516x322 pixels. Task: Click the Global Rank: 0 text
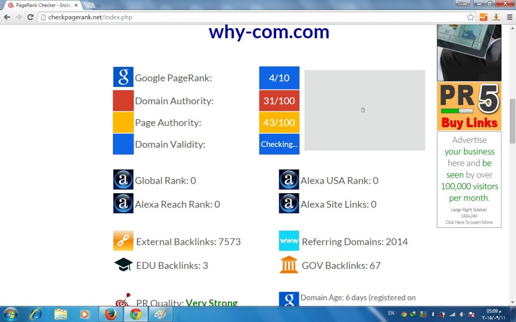pos(165,181)
